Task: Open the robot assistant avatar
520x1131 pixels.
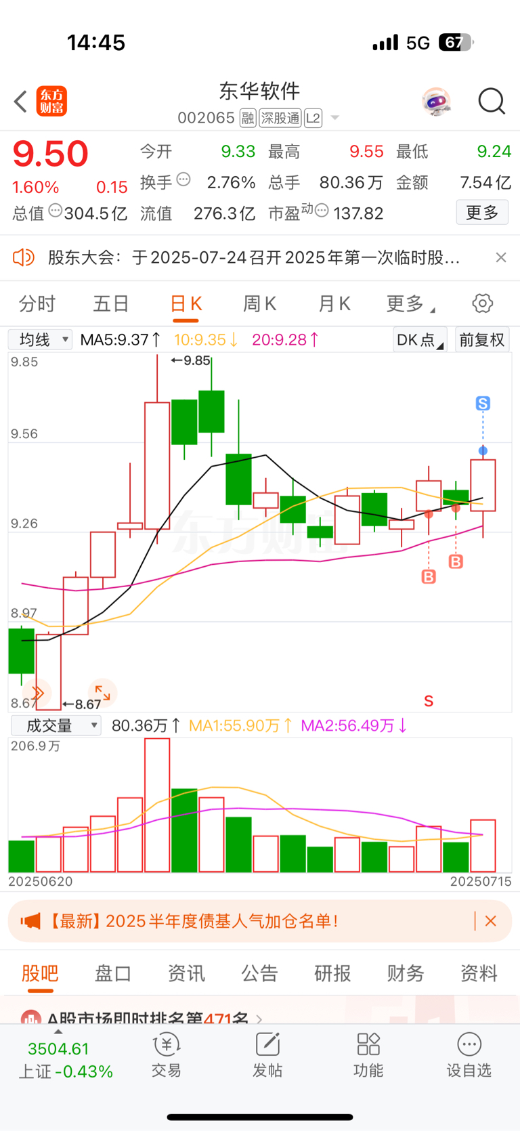Action: click(436, 102)
